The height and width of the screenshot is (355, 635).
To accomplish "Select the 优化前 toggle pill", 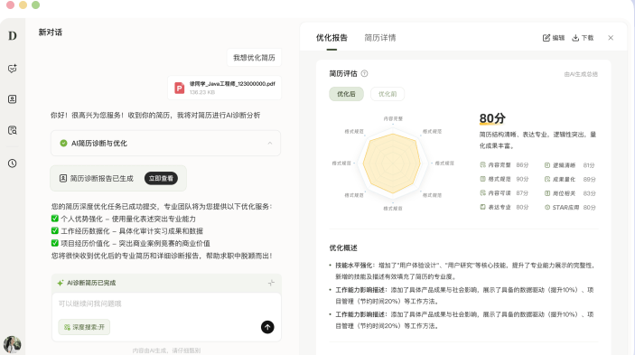I will coord(388,94).
